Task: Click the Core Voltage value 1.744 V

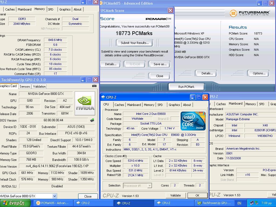Action: point(169,128)
